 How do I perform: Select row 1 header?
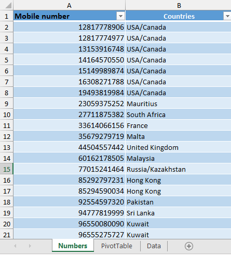click(7, 16)
